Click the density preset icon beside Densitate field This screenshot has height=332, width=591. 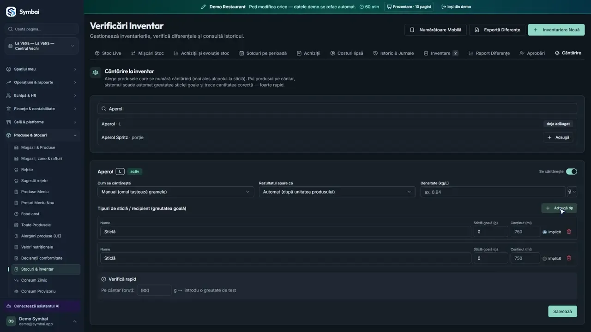point(572,192)
